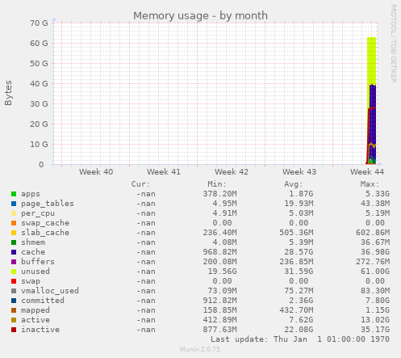Click the per_cpu pale yellow swatch
This screenshot has height=358, width=401.
pyautogui.click(x=14, y=213)
